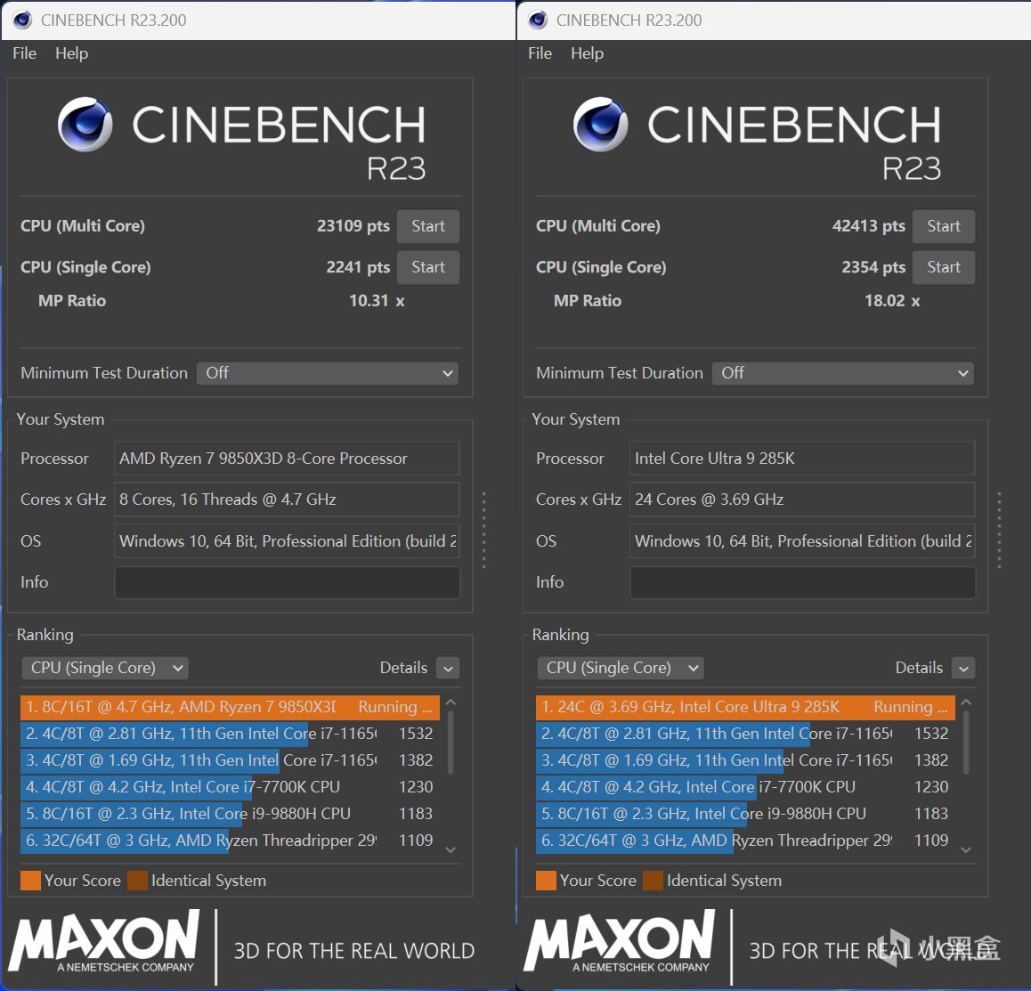Select left window Ryzen Threadripper ranking row

230,841
